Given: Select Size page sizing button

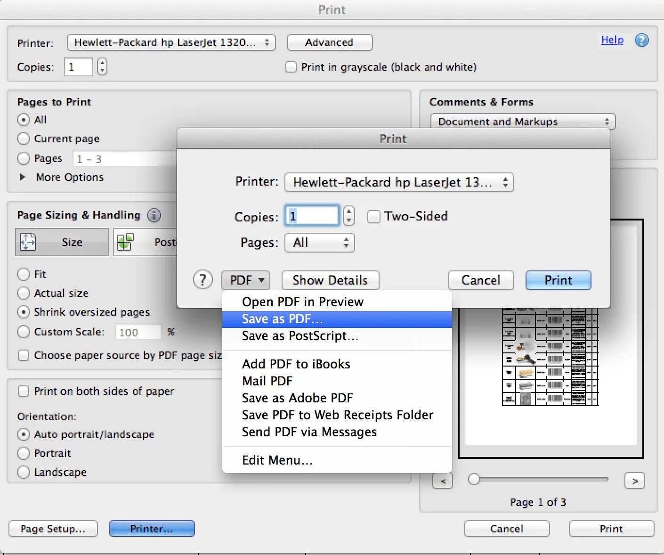Looking at the screenshot, I should click(x=62, y=242).
